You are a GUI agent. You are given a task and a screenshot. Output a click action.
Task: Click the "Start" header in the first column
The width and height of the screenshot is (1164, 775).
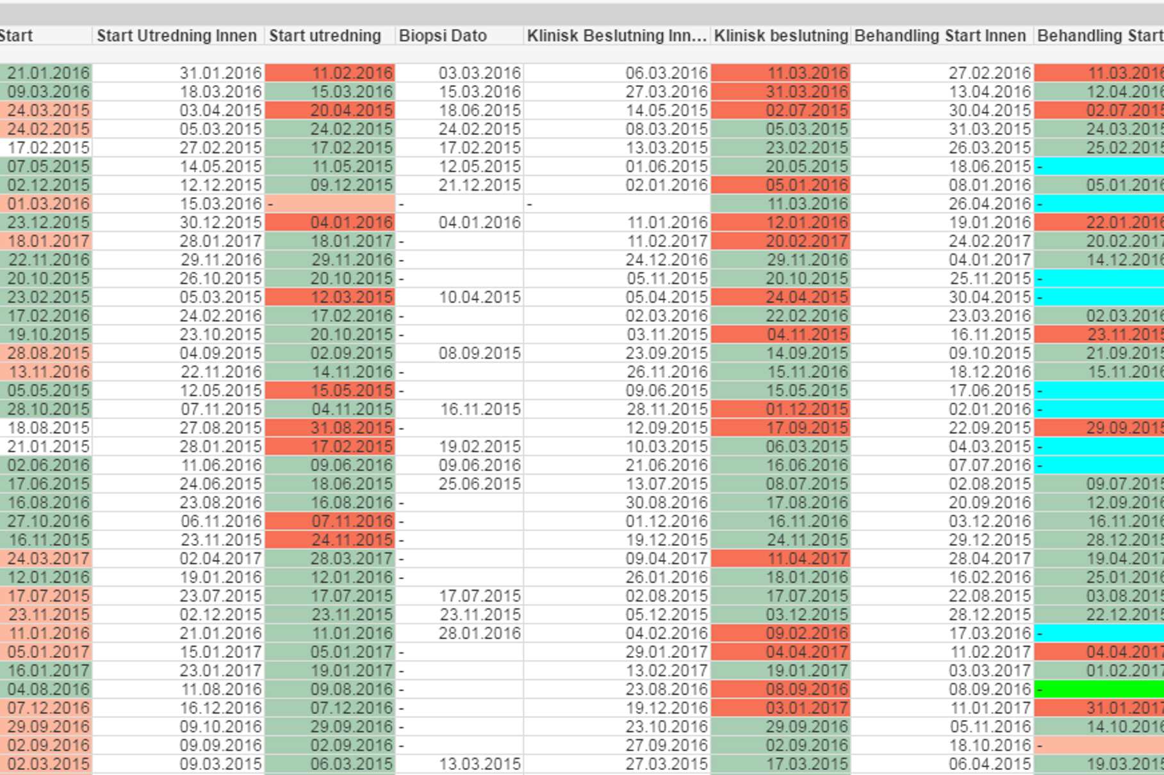[x=17, y=36]
